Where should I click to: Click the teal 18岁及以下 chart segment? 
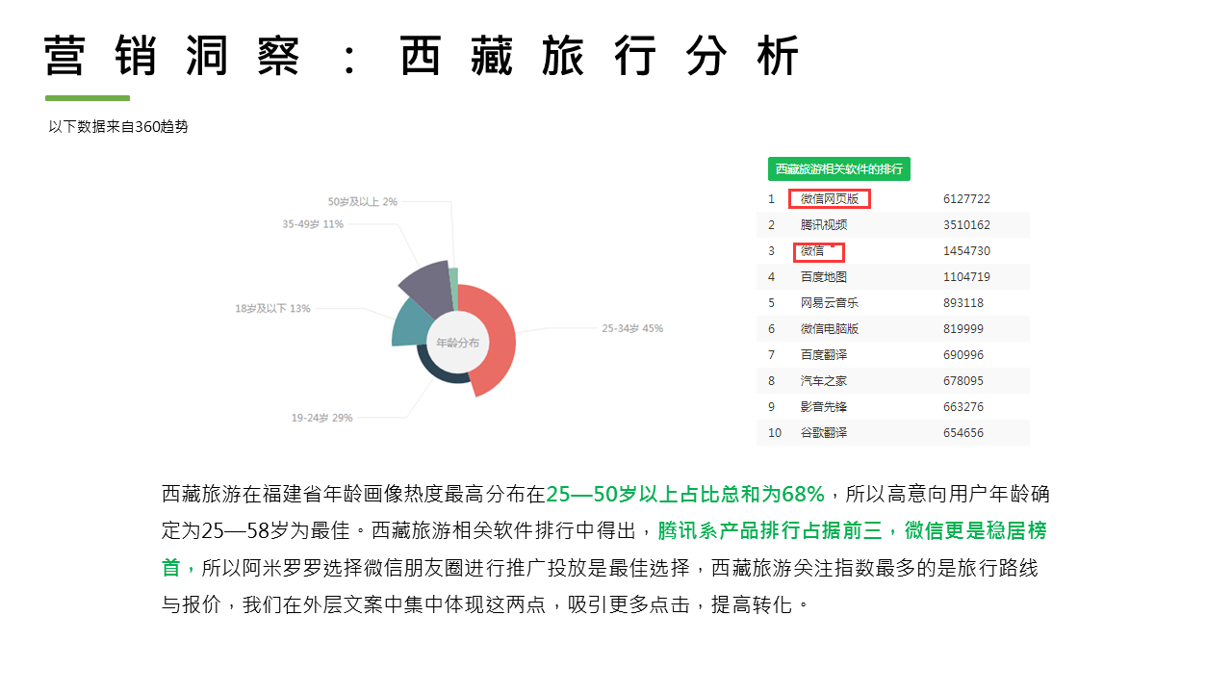[408, 323]
